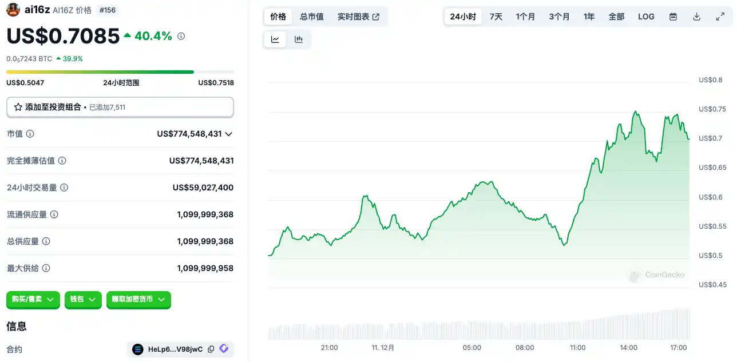The image size is (737, 362).
Task: Open the 购买/售卖 dropdown
Action: (33, 299)
